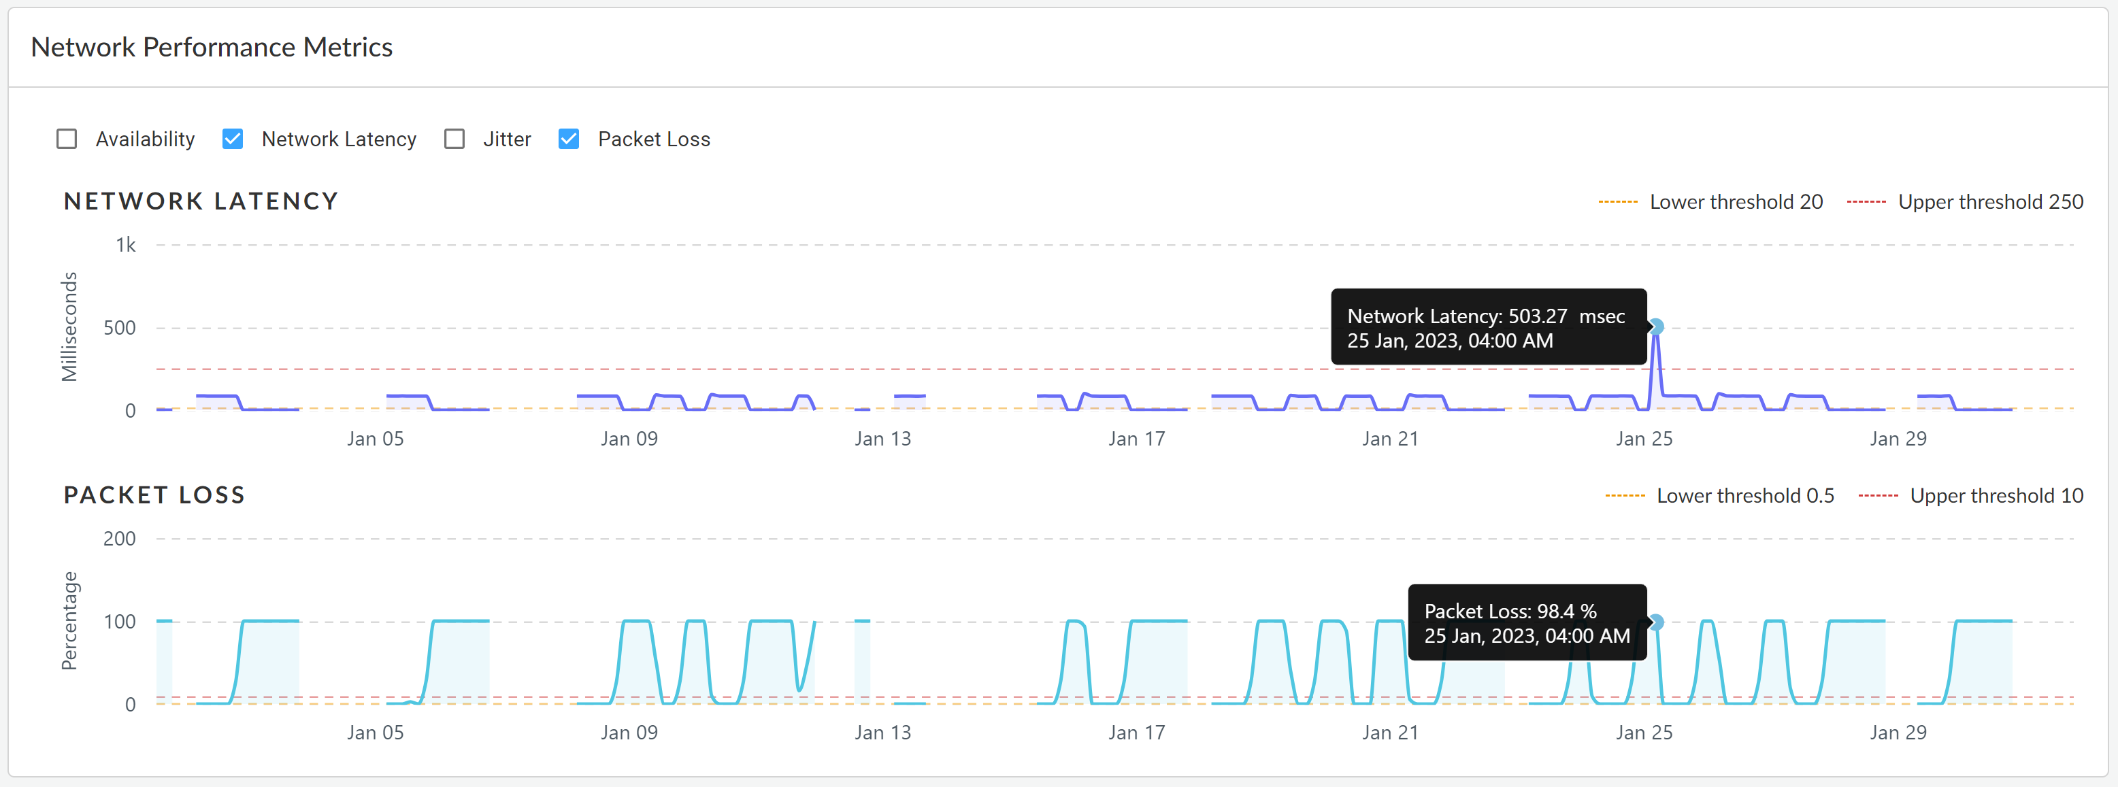Click the Packet Loss 98.4 % tooltip
Viewport: 2118px width, 787px height.
click(x=1526, y=622)
